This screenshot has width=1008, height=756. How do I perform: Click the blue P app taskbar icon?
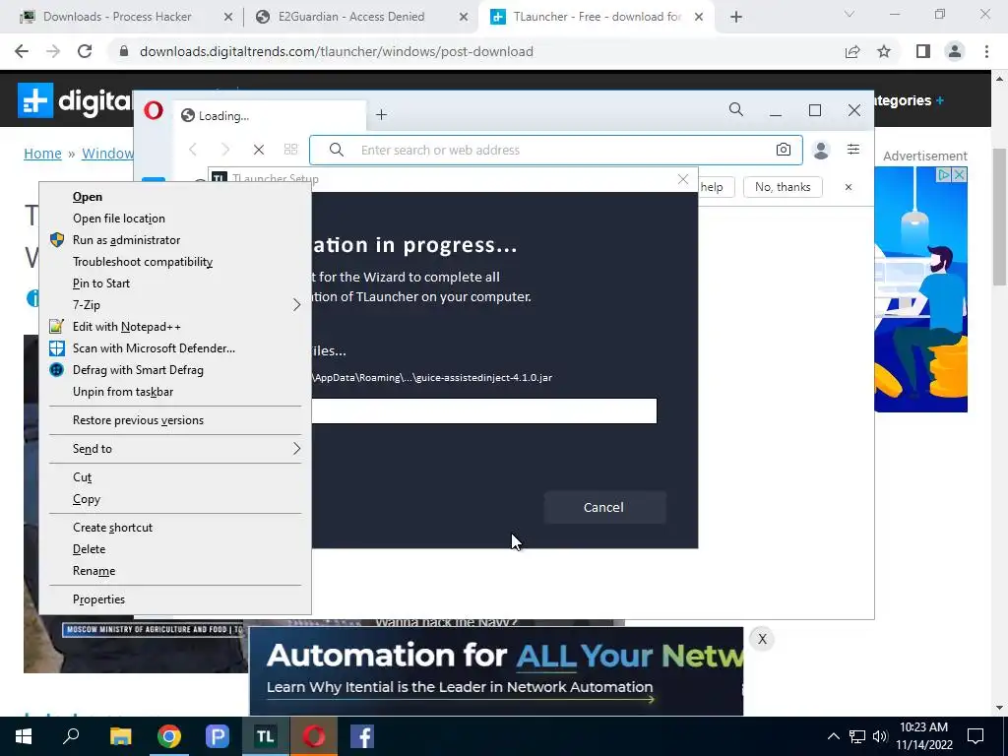click(x=218, y=736)
